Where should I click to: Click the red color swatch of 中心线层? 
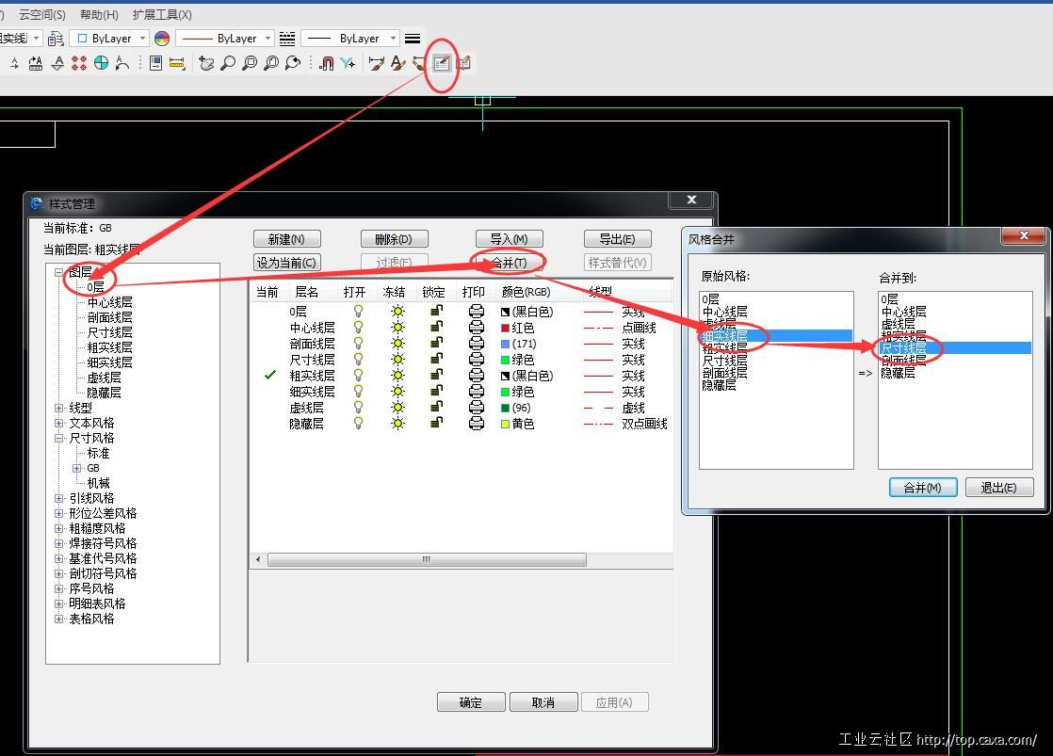[x=506, y=328]
